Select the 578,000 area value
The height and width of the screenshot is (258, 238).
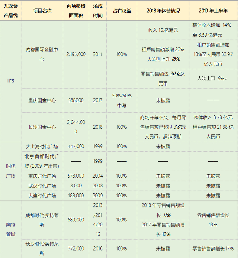(76, 176)
